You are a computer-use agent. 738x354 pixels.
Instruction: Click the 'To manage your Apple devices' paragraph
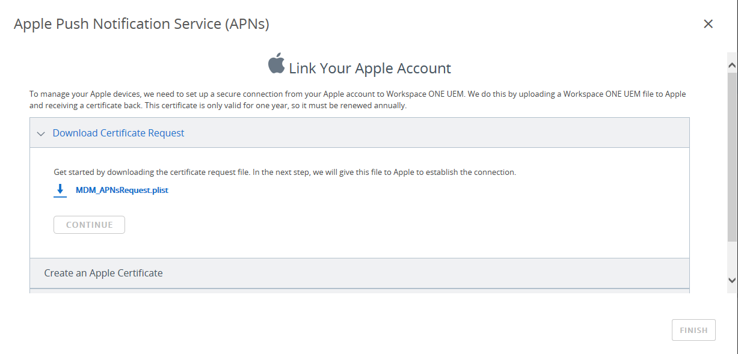(x=358, y=100)
